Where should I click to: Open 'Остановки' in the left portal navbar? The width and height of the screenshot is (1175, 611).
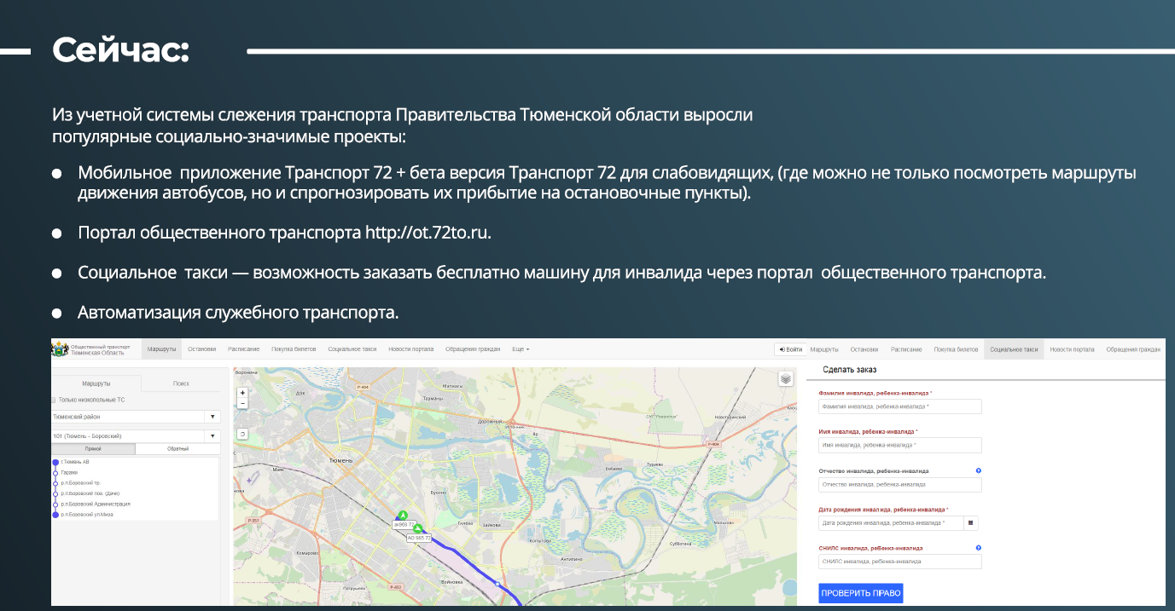point(201,349)
